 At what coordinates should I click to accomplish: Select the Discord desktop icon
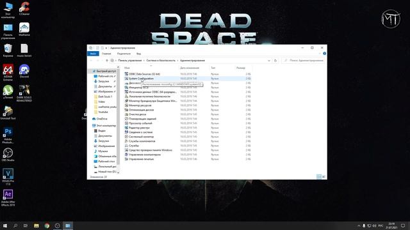(x=24, y=71)
